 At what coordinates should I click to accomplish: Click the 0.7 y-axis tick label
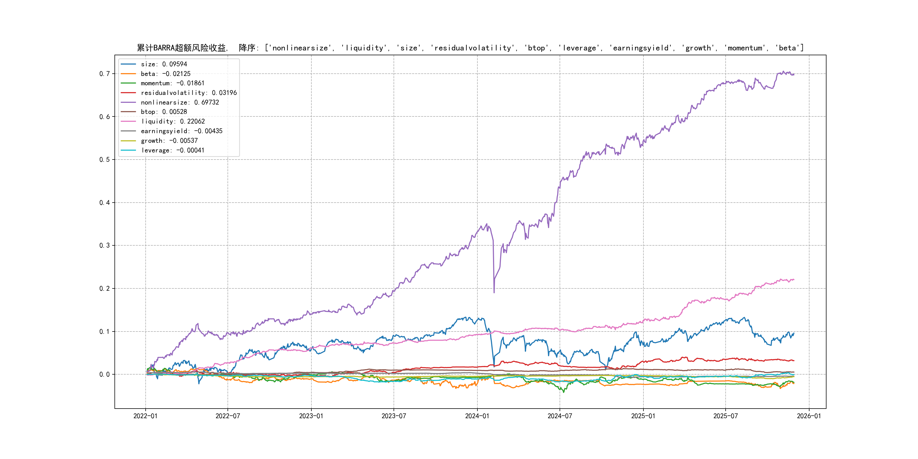(105, 74)
